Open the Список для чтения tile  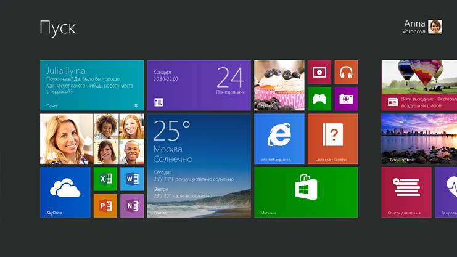tap(406, 192)
